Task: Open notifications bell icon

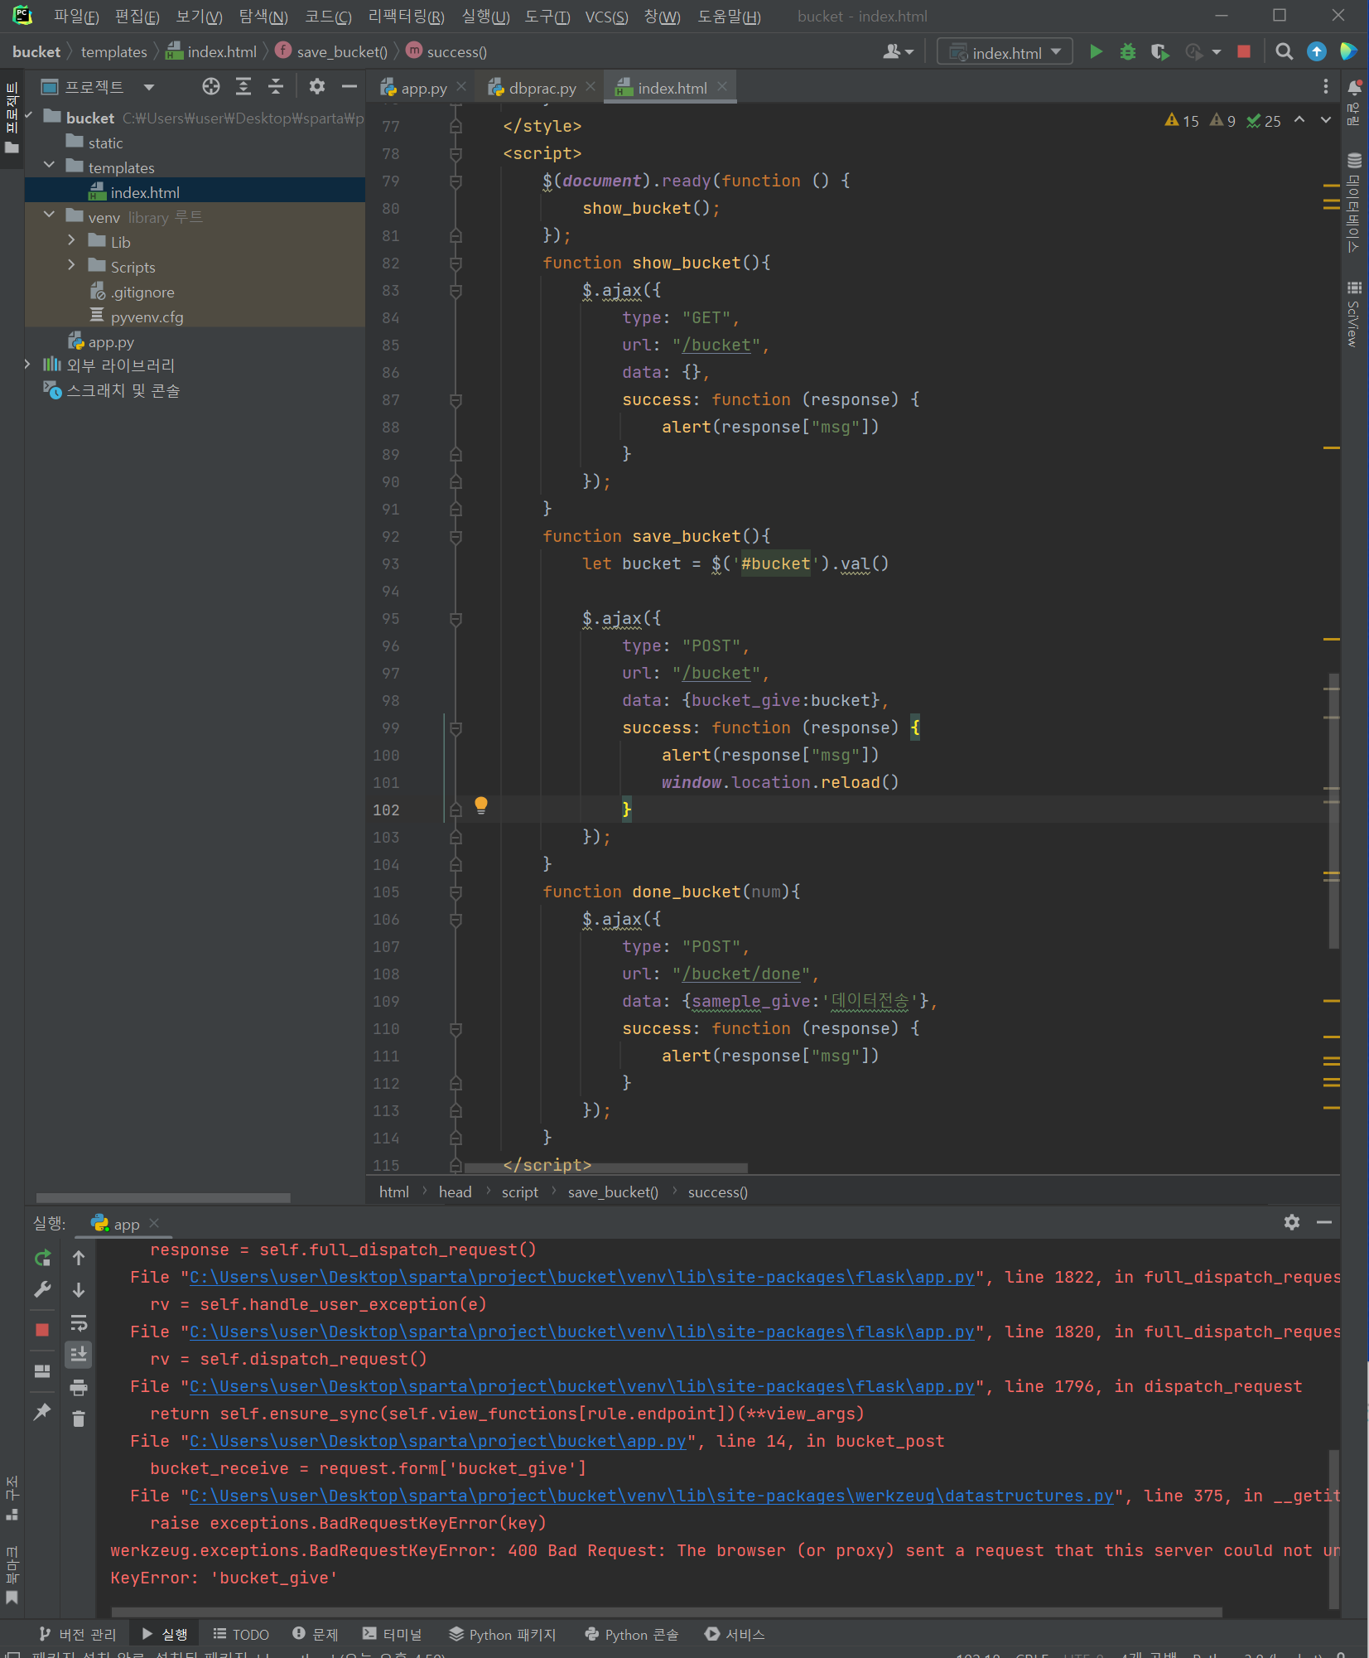Action: 1355,87
